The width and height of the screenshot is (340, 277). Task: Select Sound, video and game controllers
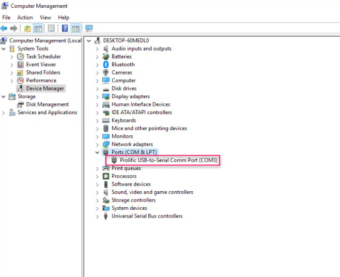point(152,192)
